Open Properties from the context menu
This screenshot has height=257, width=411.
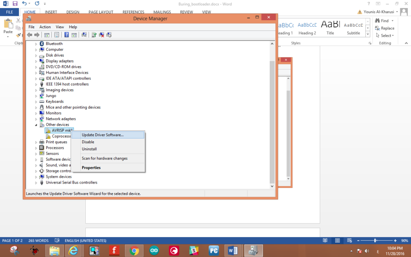point(108,168)
